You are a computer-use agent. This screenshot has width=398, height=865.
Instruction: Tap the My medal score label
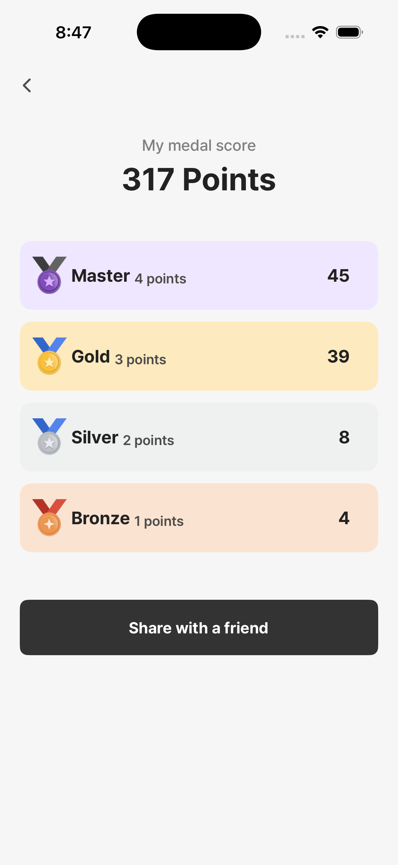click(198, 145)
